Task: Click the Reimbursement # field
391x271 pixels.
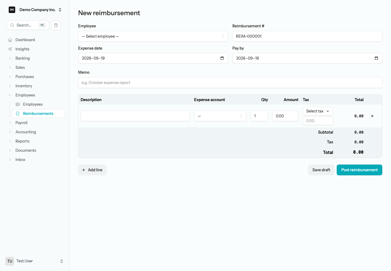Action: tap(307, 36)
